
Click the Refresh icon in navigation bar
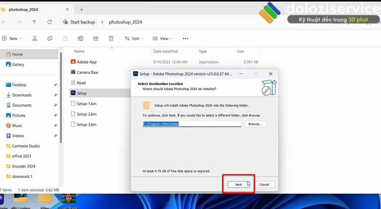50,22
